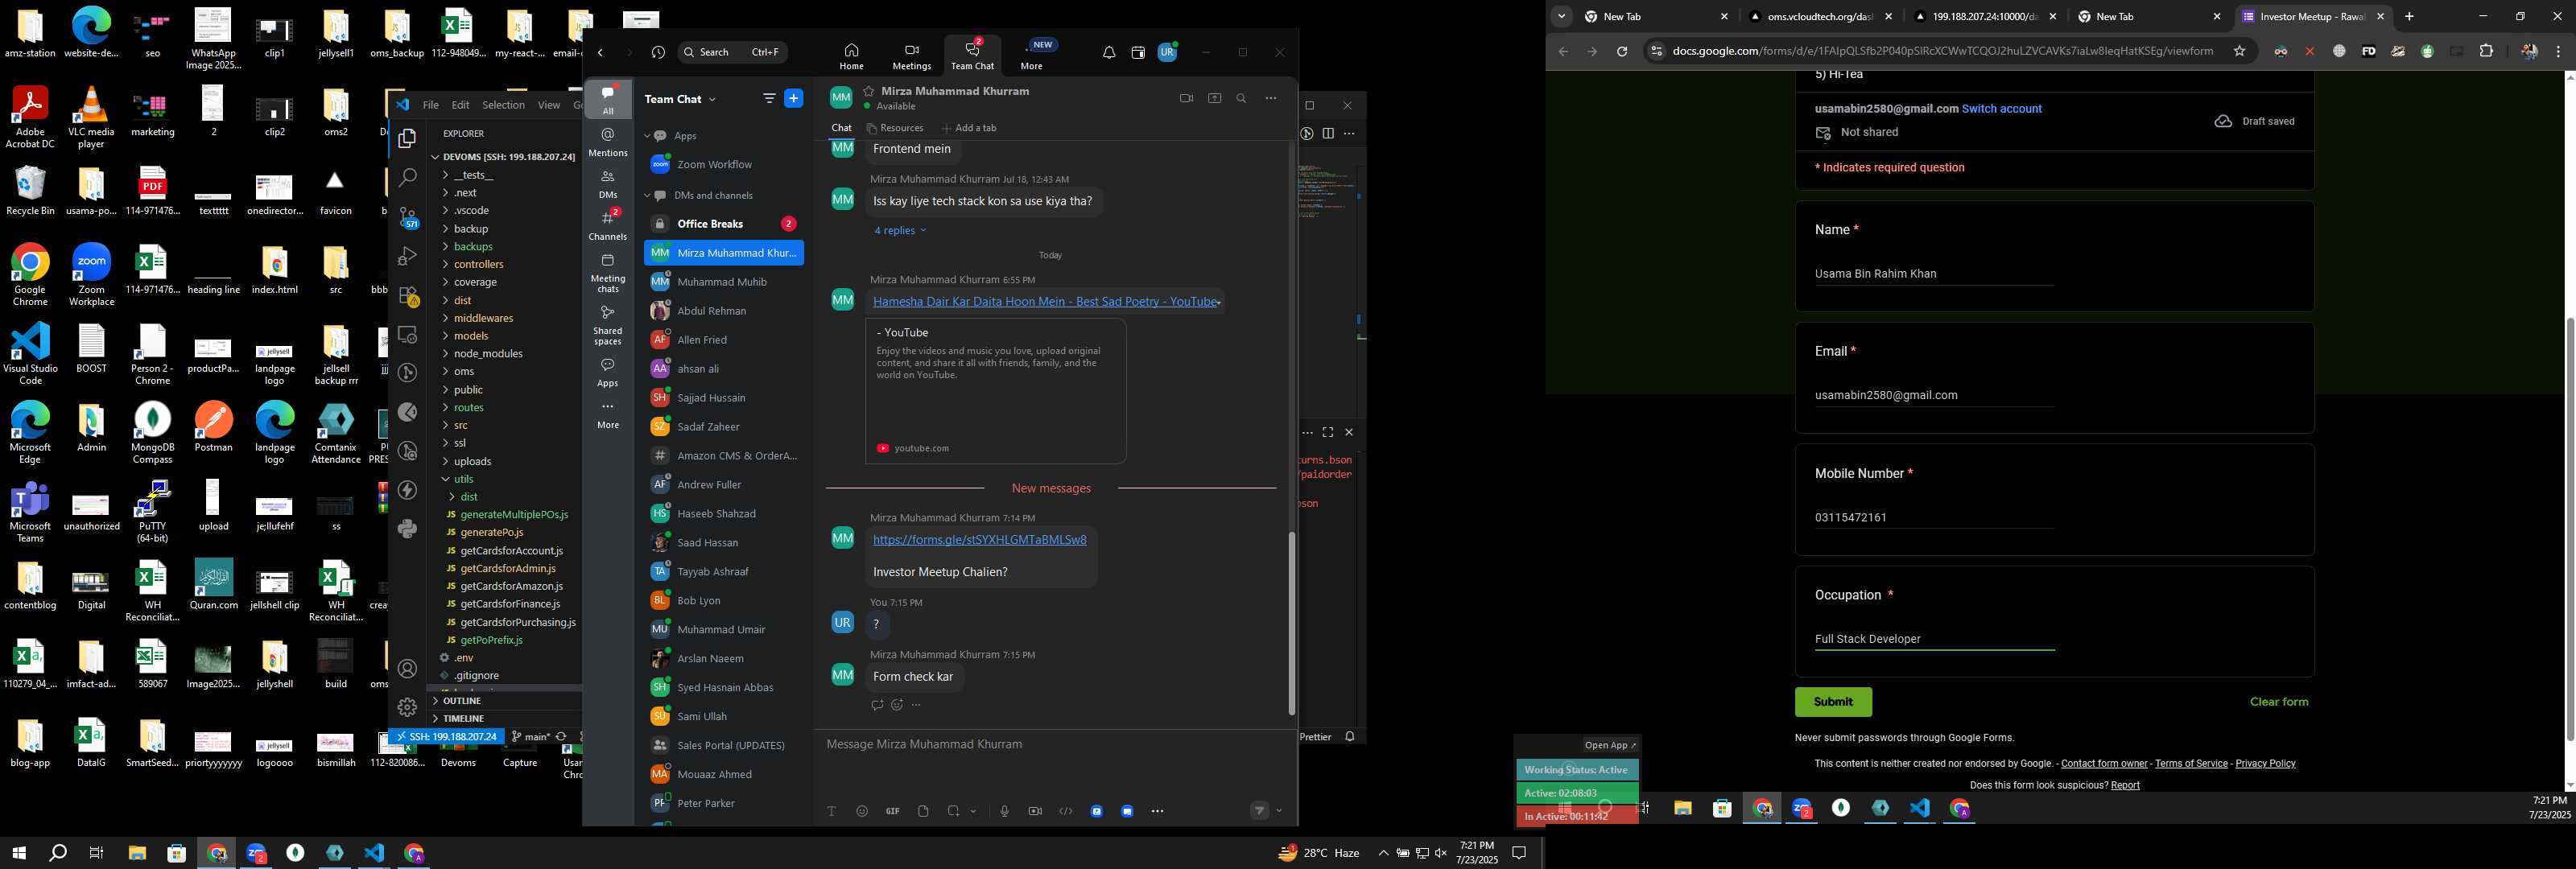Open Hamesha Dair Kar Daita YouTube link
2576x869 pixels.
(1045, 302)
